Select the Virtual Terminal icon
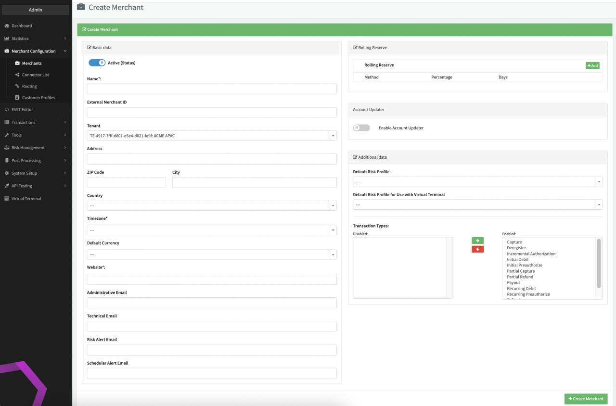616x406 pixels. pyautogui.click(x=6, y=199)
